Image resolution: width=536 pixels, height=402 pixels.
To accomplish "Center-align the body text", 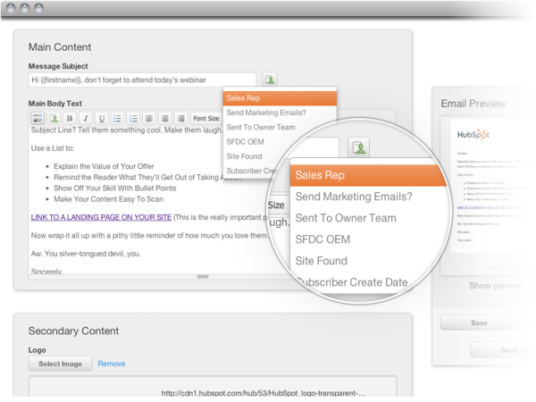I will pyautogui.click(x=165, y=118).
